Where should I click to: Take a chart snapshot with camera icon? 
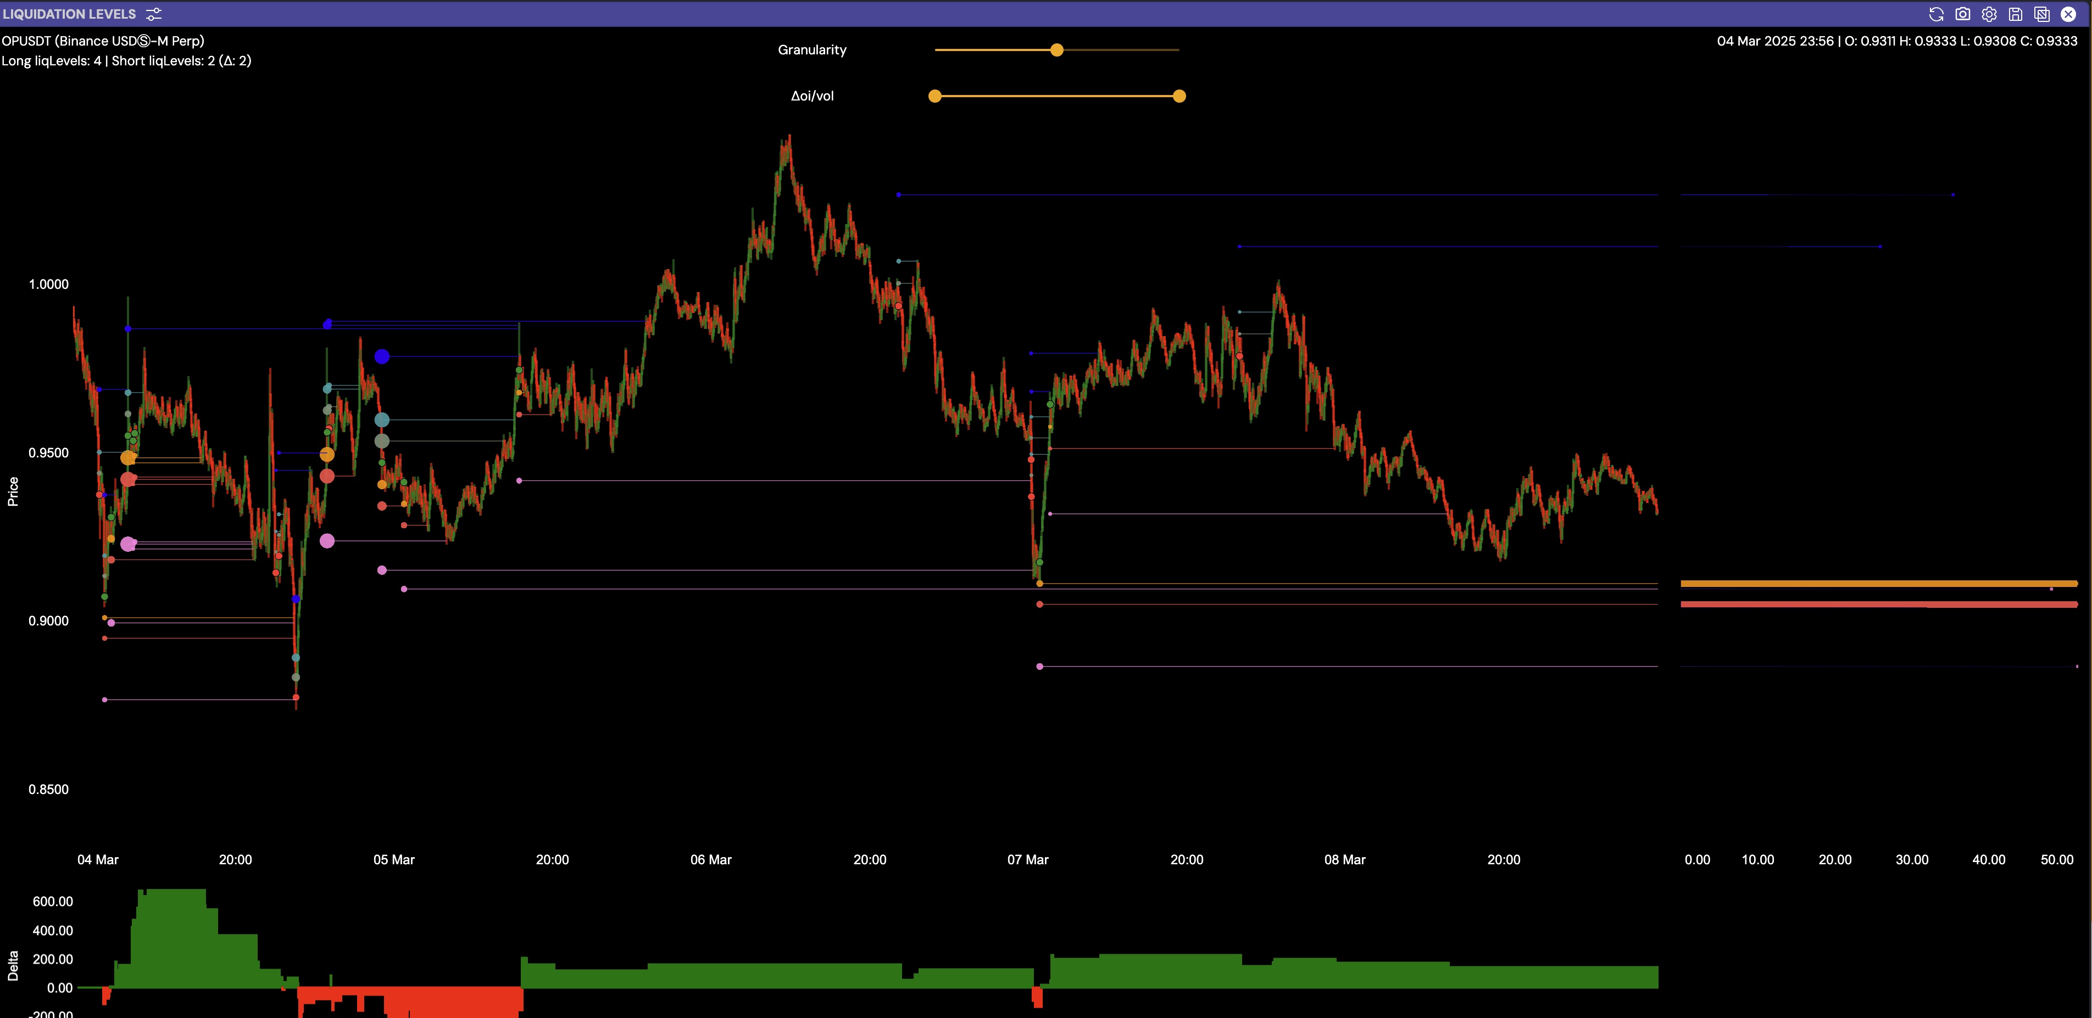tap(1963, 14)
